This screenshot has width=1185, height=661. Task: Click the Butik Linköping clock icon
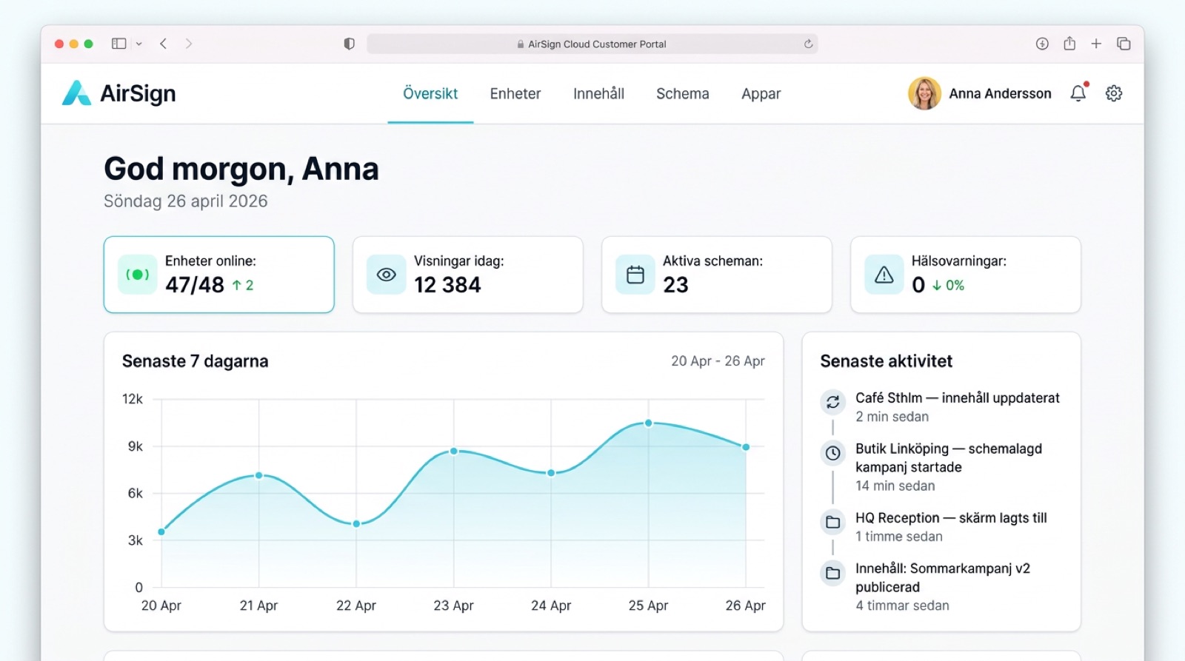tap(833, 453)
